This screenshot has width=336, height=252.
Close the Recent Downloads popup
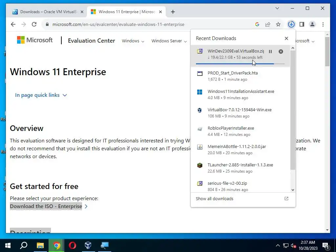(286, 38)
